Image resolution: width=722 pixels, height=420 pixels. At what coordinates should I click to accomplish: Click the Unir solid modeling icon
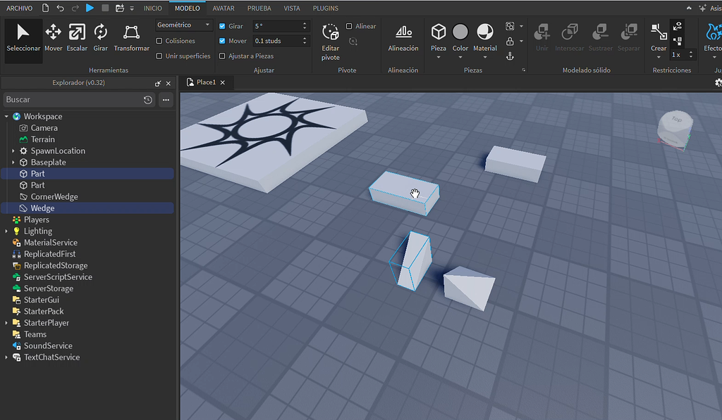(541, 32)
